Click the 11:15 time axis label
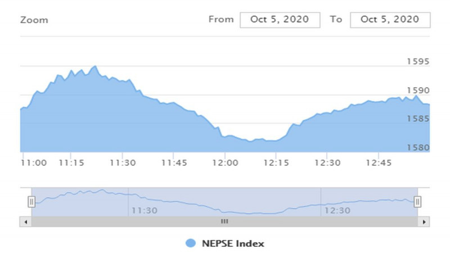The height and width of the screenshot is (253, 450). point(71,162)
